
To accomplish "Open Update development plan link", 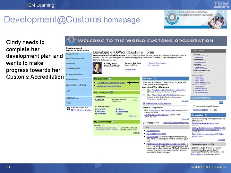I will point(109,86).
